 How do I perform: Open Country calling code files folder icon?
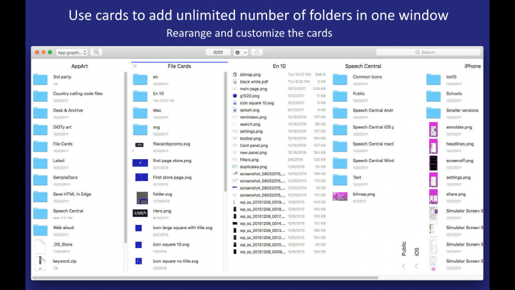tap(40, 96)
